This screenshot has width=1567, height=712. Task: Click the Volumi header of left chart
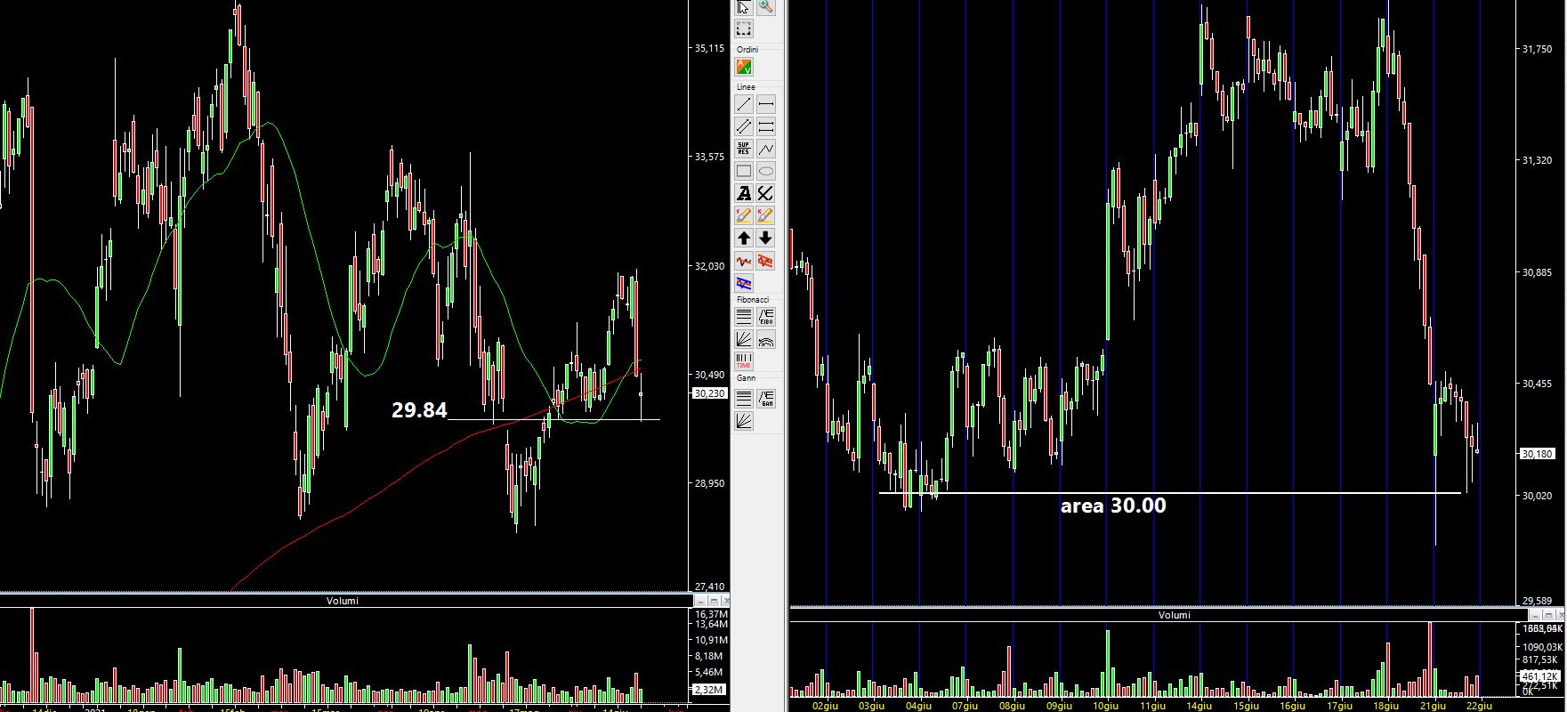pos(343,601)
